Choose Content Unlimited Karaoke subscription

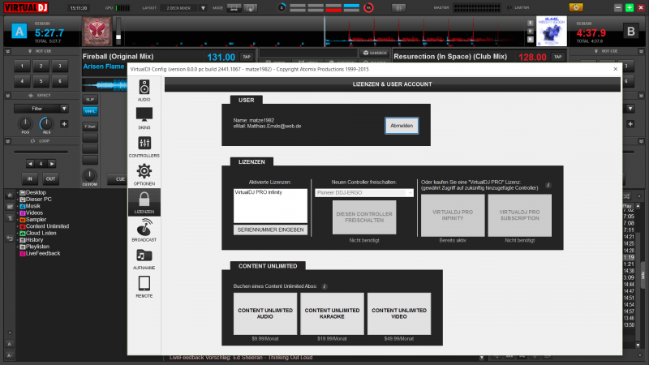point(332,314)
